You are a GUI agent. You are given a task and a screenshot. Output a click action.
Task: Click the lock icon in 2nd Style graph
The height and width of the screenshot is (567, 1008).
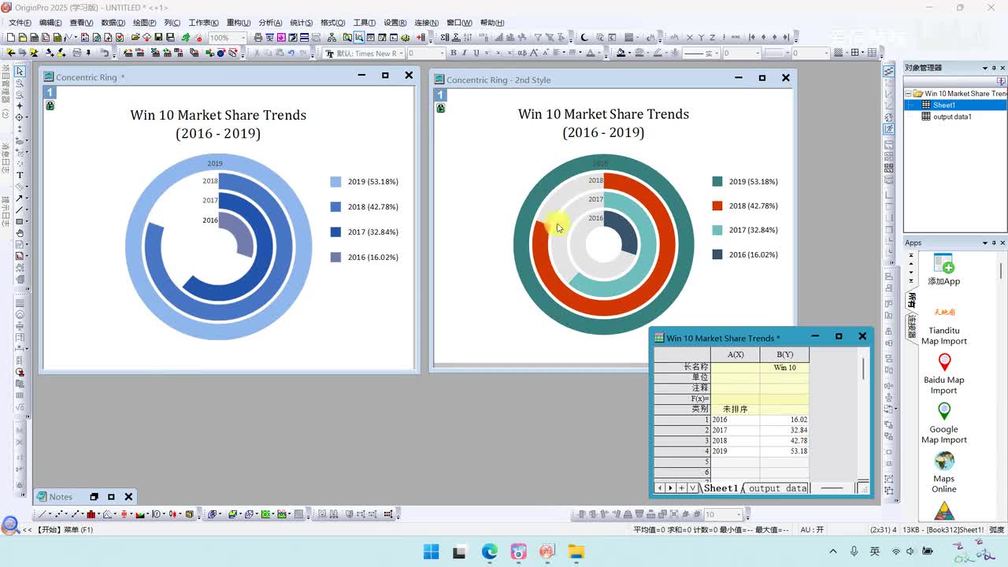pos(440,108)
